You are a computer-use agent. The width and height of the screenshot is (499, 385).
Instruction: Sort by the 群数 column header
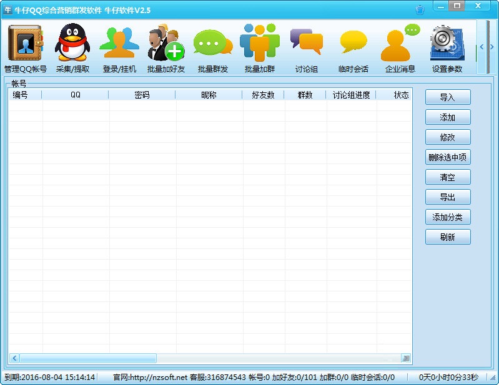tap(305, 95)
